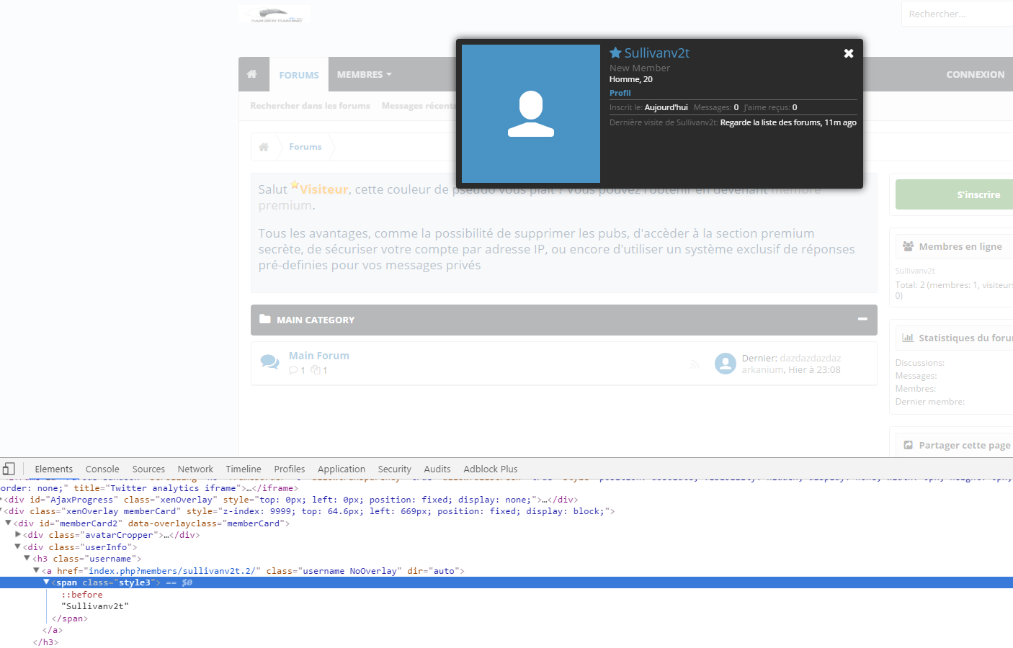Select the AjaxProgress div row
Screen dimensions: 1013x648
pyautogui.click(x=506, y=499)
